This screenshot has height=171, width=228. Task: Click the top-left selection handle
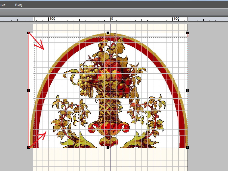(x=29, y=33)
